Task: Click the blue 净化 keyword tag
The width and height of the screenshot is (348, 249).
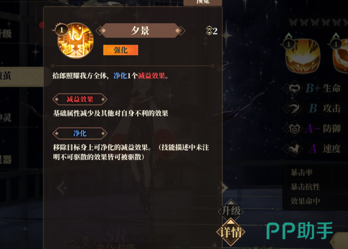Action: pyautogui.click(x=80, y=133)
